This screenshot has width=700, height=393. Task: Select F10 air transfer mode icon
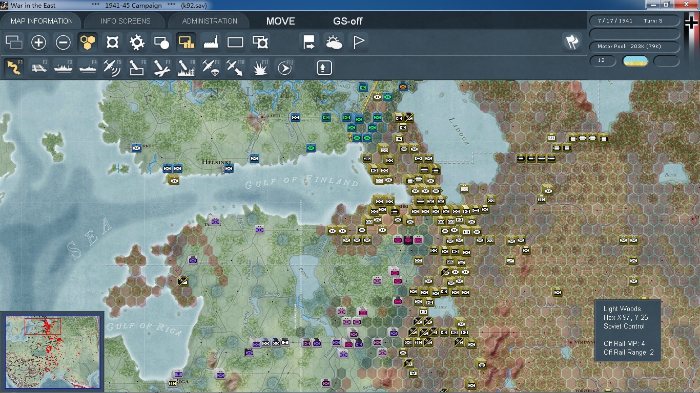(x=236, y=68)
